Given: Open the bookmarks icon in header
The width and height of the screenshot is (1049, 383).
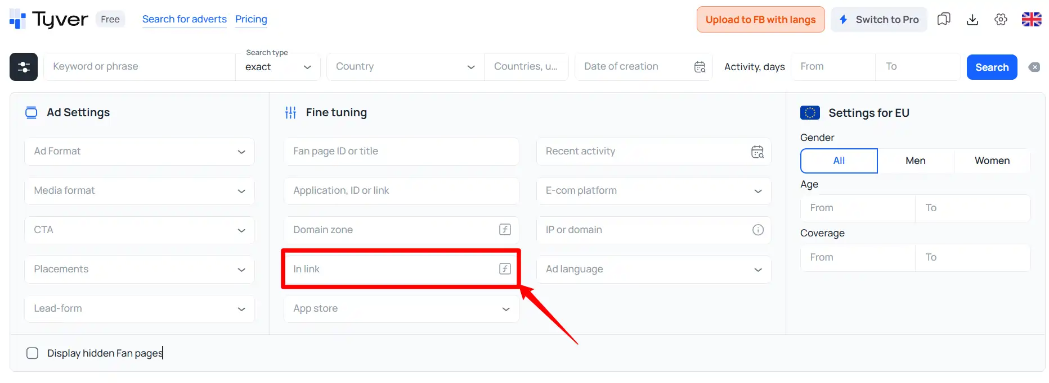Looking at the screenshot, I should [944, 20].
